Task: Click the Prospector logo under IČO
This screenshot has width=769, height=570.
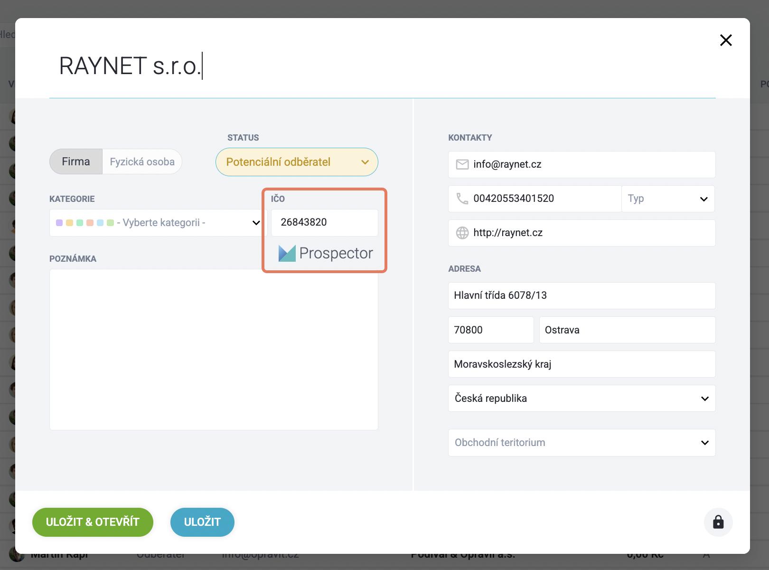Action: pos(326,253)
